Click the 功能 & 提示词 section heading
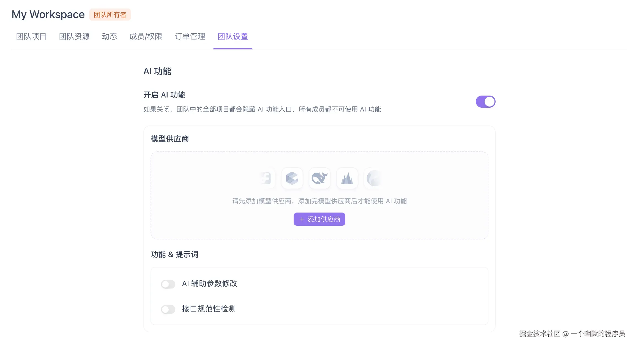634x346 pixels. (175, 254)
